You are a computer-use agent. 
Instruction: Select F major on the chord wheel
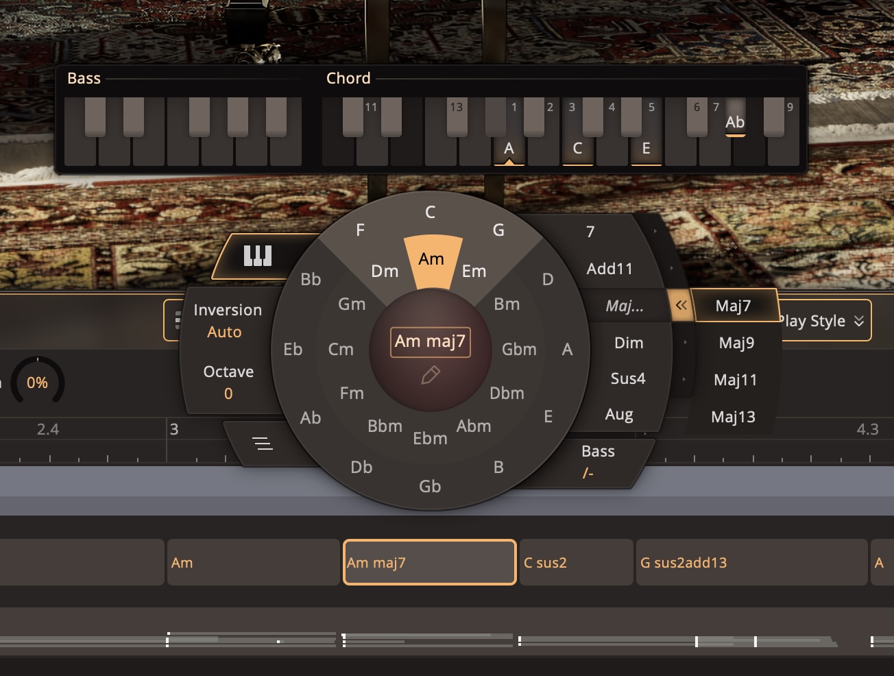(360, 230)
